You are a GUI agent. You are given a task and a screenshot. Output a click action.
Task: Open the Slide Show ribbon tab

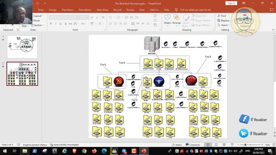click(x=103, y=10)
